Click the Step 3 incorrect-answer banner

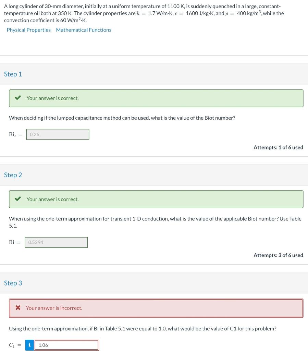click(156, 308)
